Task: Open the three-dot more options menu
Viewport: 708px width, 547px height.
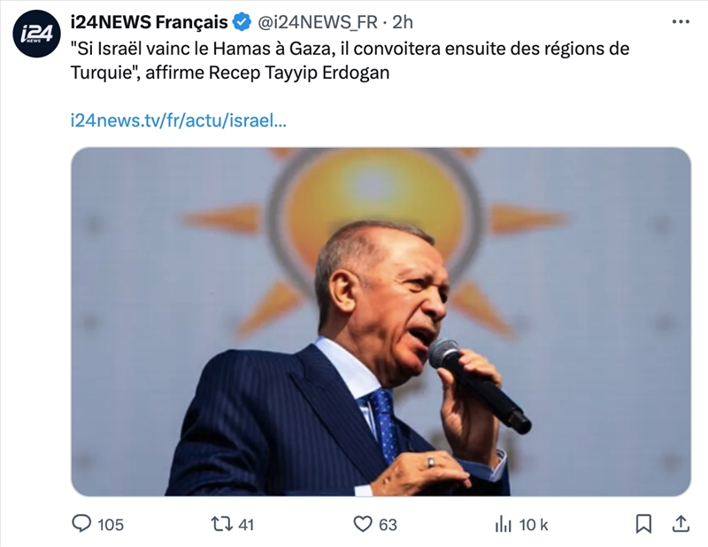Action: pos(681,22)
